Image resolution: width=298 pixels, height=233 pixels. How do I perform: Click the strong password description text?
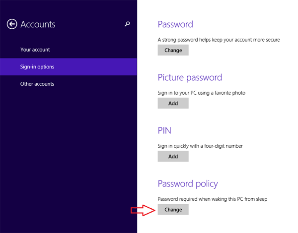click(x=219, y=40)
